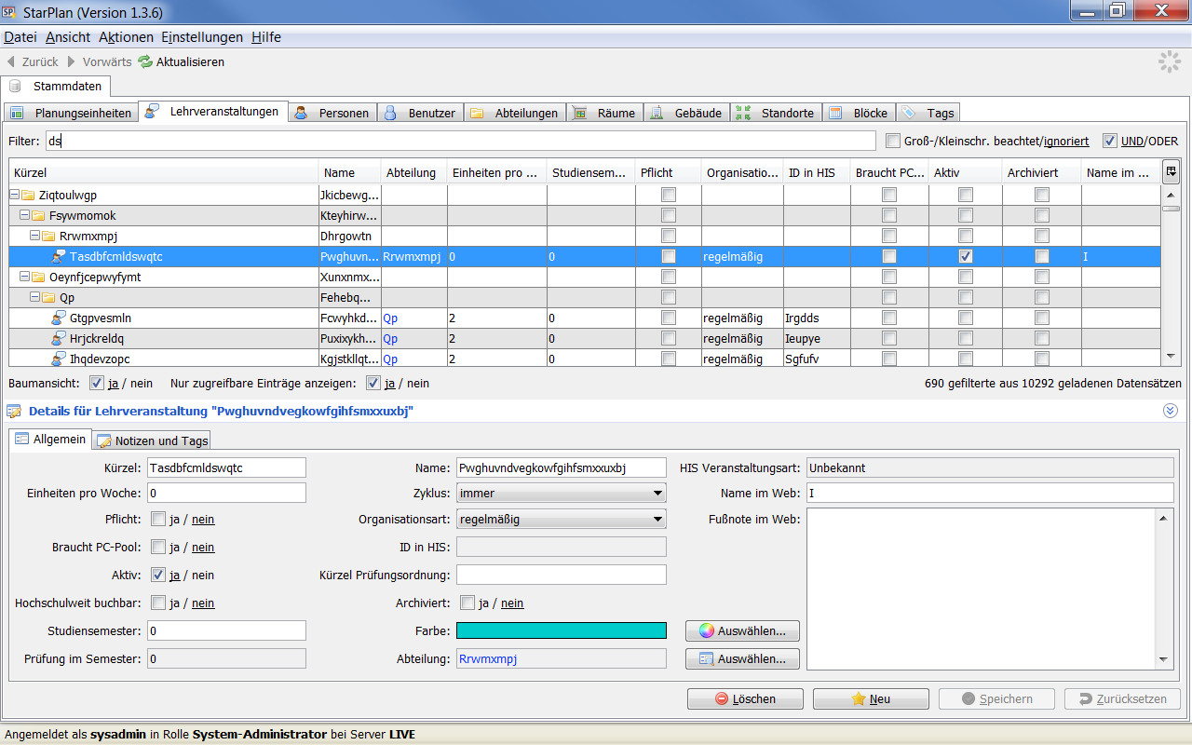1192x745 pixels.
Task: Collapse the Oeynfjcepwyfymt tree node
Action: [x=24, y=277]
